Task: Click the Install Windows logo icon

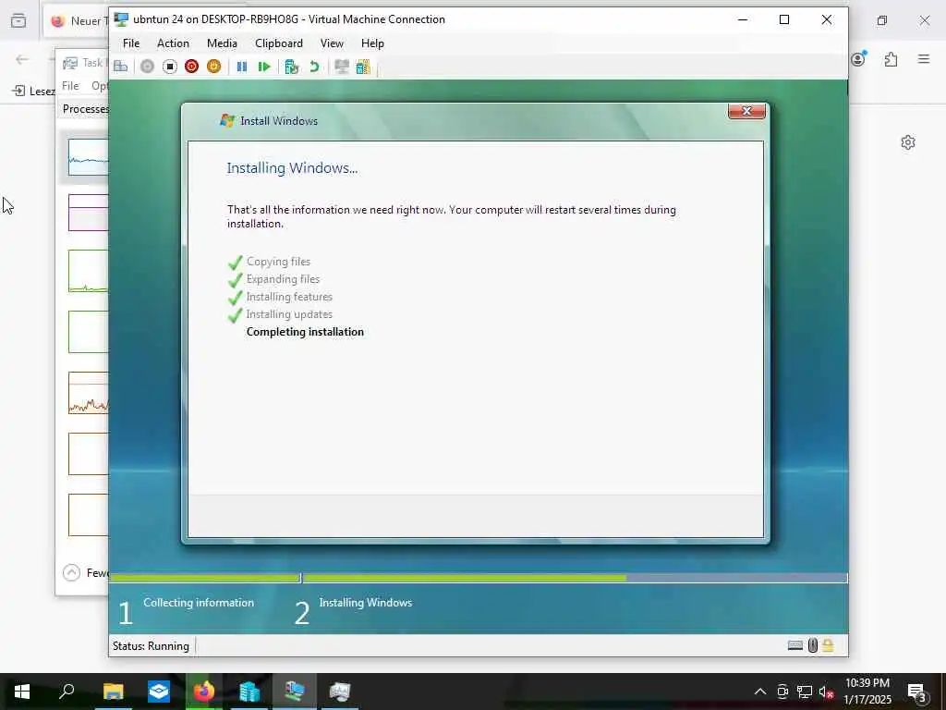Action: [x=227, y=120]
